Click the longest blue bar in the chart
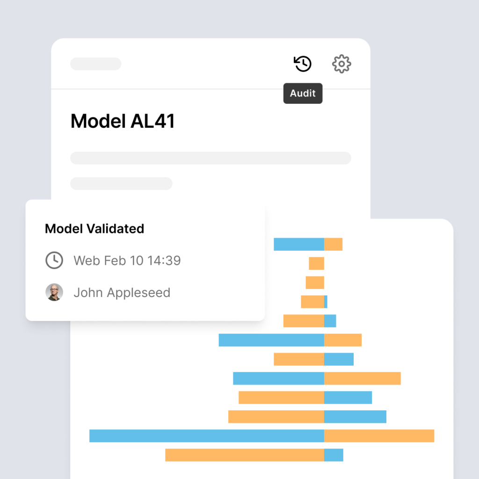 [x=206, y=435]
